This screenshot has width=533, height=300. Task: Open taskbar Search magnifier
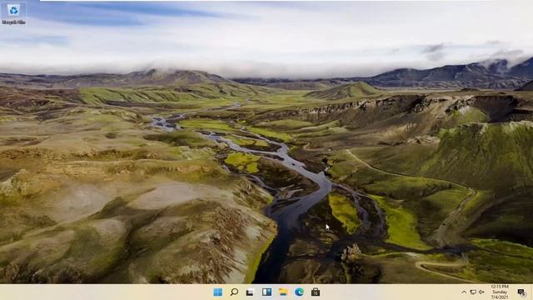coord(234,292)
